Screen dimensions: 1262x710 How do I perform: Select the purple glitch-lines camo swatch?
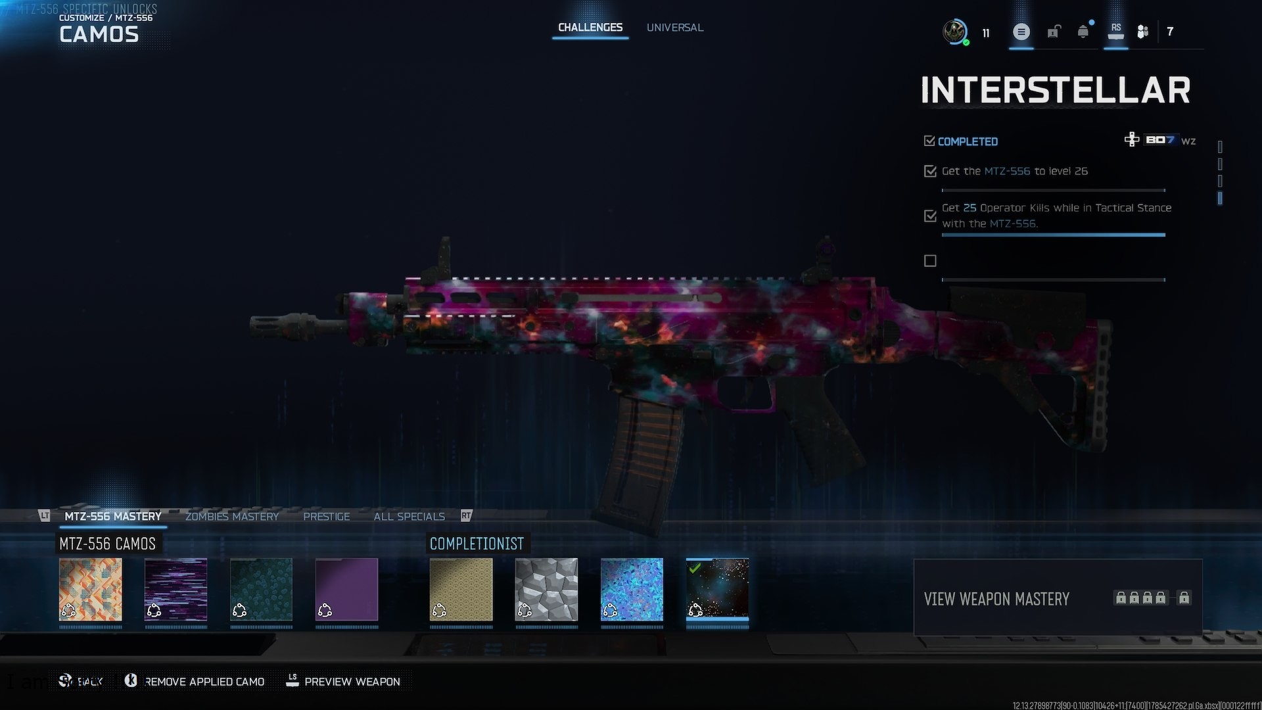pos(176,590)
